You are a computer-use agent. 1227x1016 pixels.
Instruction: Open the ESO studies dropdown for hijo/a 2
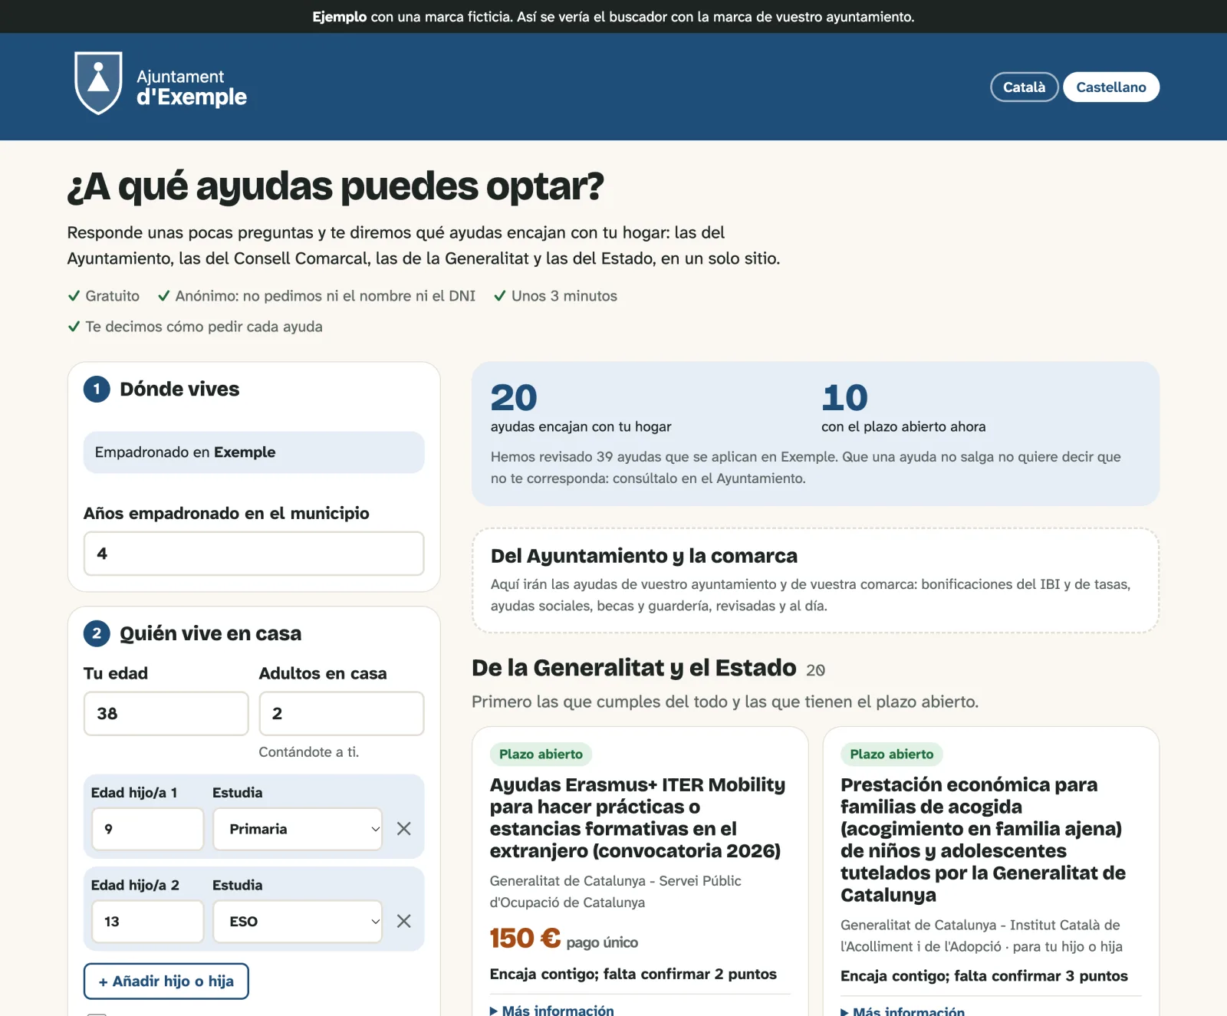[298, 921]
